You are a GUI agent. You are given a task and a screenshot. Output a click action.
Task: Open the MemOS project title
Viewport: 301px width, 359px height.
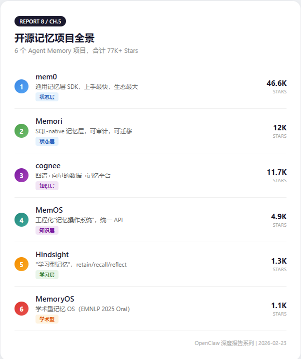point(49,210)
